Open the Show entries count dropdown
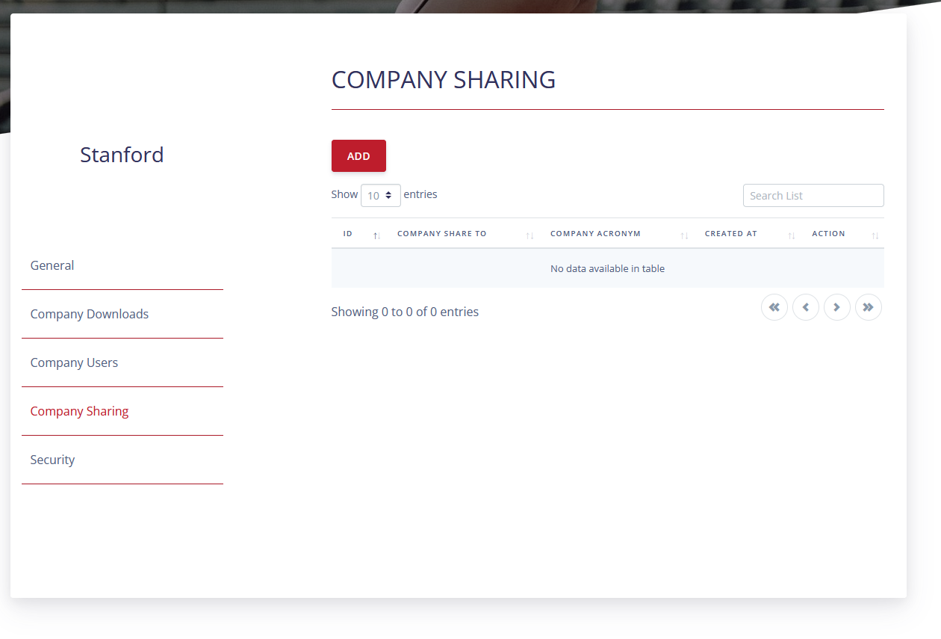 (381, 196)
